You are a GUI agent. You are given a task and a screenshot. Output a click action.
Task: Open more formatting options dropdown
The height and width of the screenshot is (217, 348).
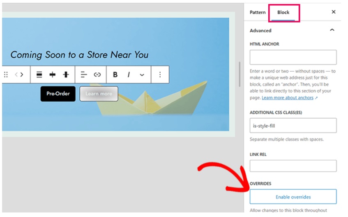pyautogui.click(x=142, y=75)
